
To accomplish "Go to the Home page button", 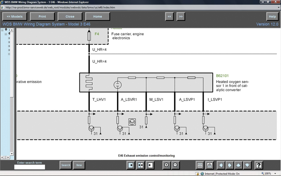I will pos(98,17).
